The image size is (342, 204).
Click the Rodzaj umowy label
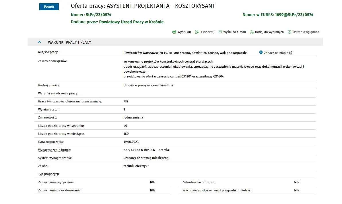pyautogui.click(x=49, y=85)
